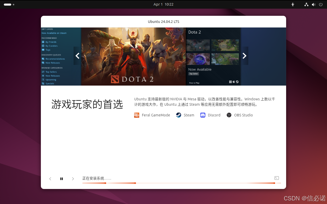Click the right carousel arrow on Dota 2 banner
This screenshot has width=327, height=204.
244,56
